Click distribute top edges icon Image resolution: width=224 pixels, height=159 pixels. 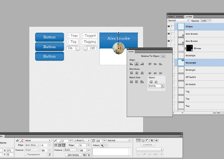tap(131, 73)
